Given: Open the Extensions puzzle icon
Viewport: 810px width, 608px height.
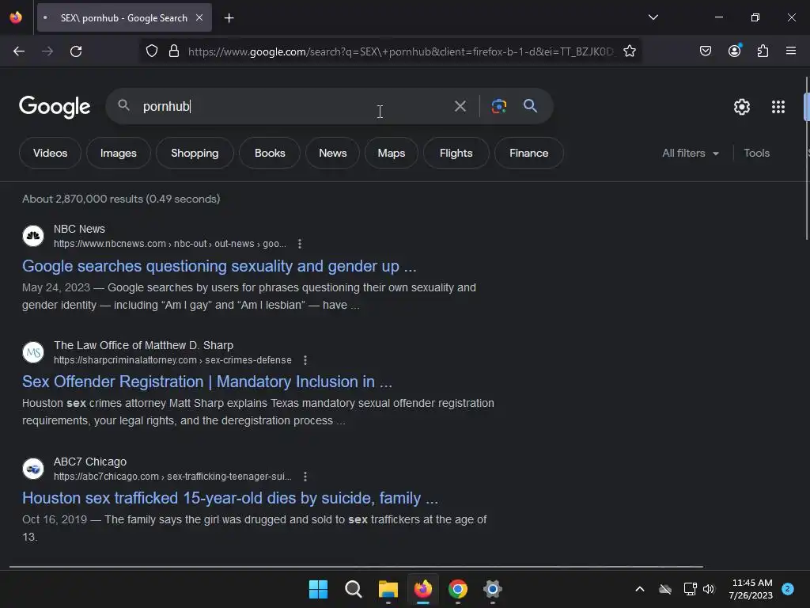Looking at the screenshot, I should [x=763, y=51].
